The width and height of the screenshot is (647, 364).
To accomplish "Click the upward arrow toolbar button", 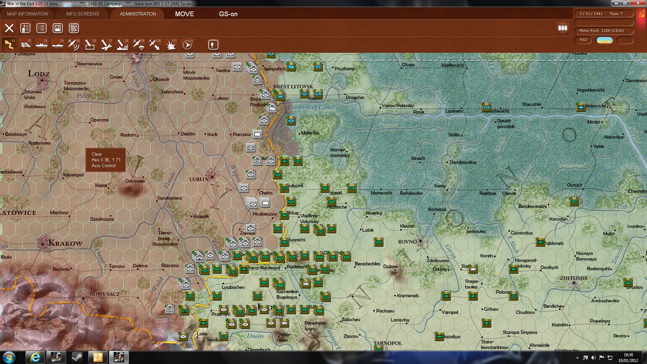I will point(213,44).
